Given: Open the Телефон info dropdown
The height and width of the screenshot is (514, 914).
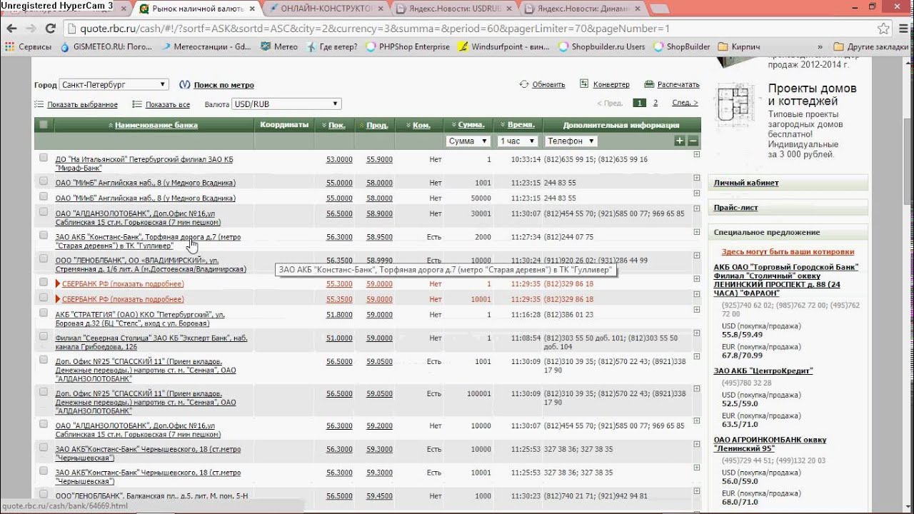Looking at the screenshot, I should 571,141.
